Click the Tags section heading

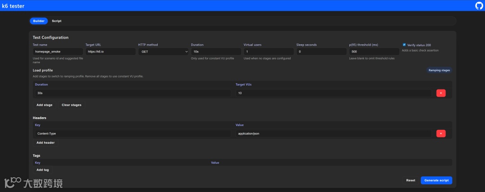coord(36,156)
